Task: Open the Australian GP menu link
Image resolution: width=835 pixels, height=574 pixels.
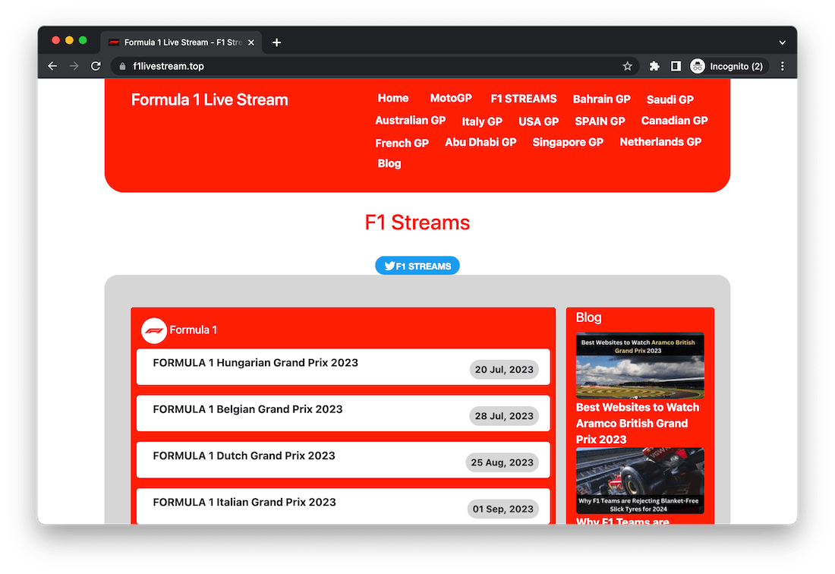Action: (x=410, y=120)
